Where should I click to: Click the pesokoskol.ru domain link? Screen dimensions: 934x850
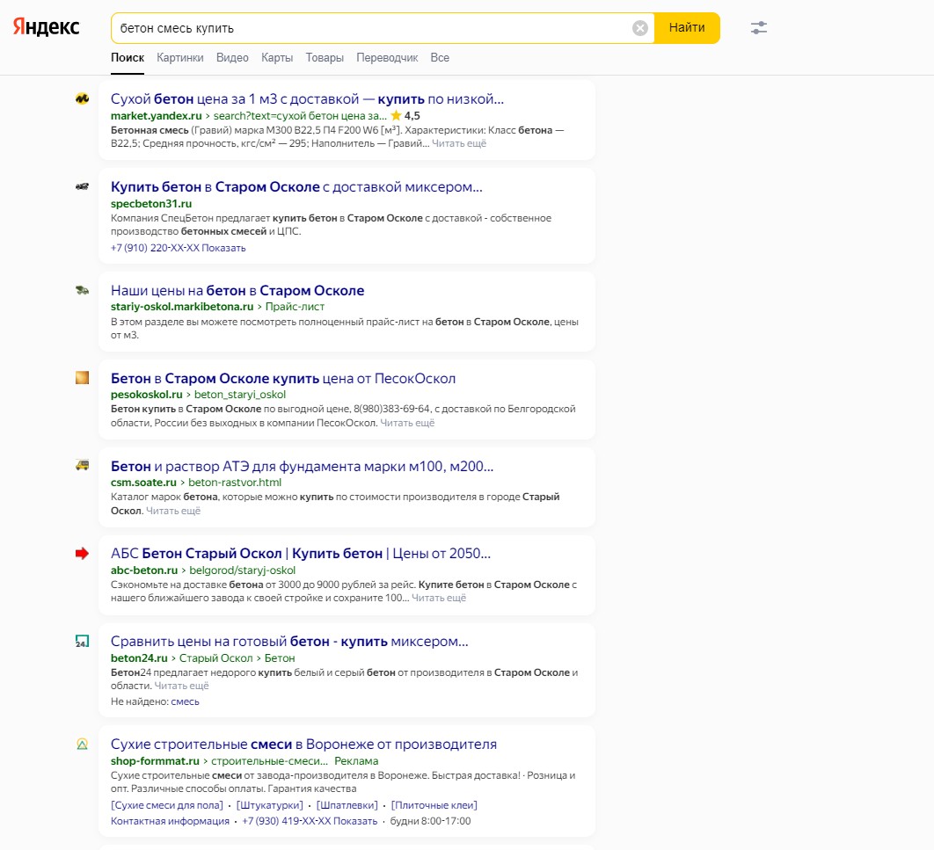(147, 394)
